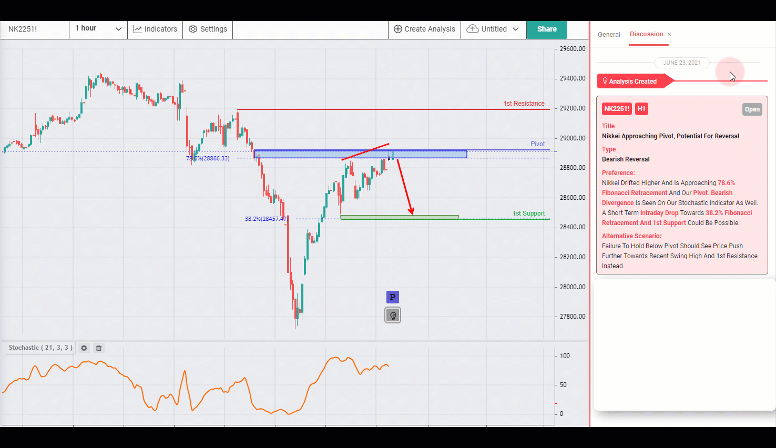Click the 78.6%(28866.33) Fibonacci label
This screenshot has height=448, width=776.
click(x=208, y=158)
